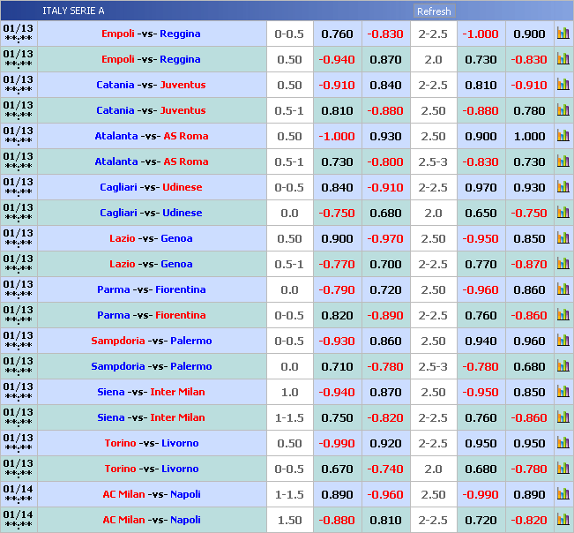574x533 pixels.
Task: Select -0.960 odds for Parma vs Fiorentina
Action: click(x=481, y=290)
